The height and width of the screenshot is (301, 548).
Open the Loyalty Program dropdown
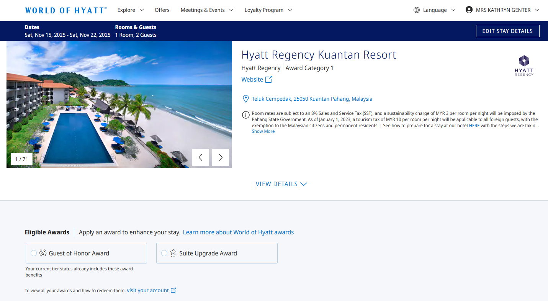tap(268, 10)
